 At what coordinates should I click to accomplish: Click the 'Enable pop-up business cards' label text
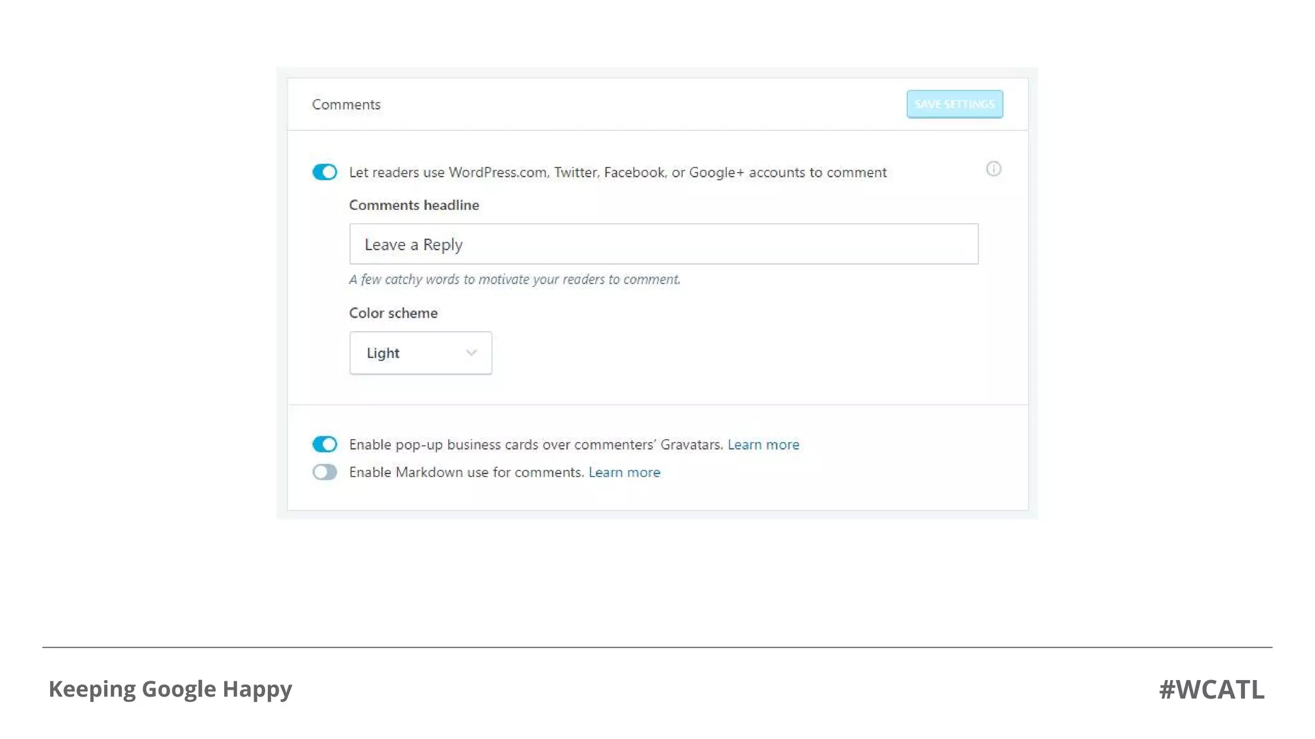536,445
